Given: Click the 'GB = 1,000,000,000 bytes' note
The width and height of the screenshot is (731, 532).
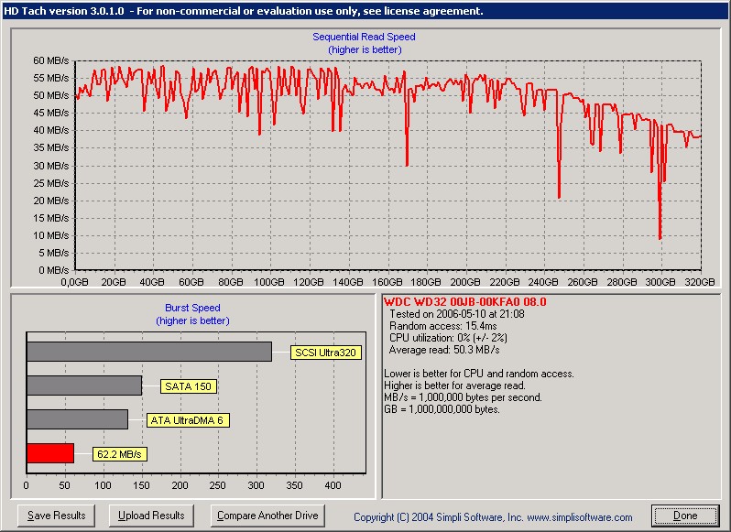Looking at the screenshot, I should [442, 409].
